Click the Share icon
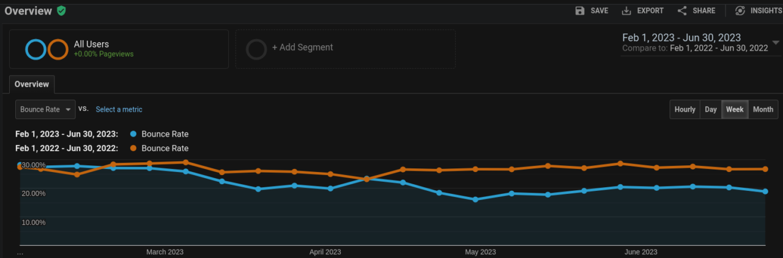This screenshot has width=783, height=258. point(682,10)
